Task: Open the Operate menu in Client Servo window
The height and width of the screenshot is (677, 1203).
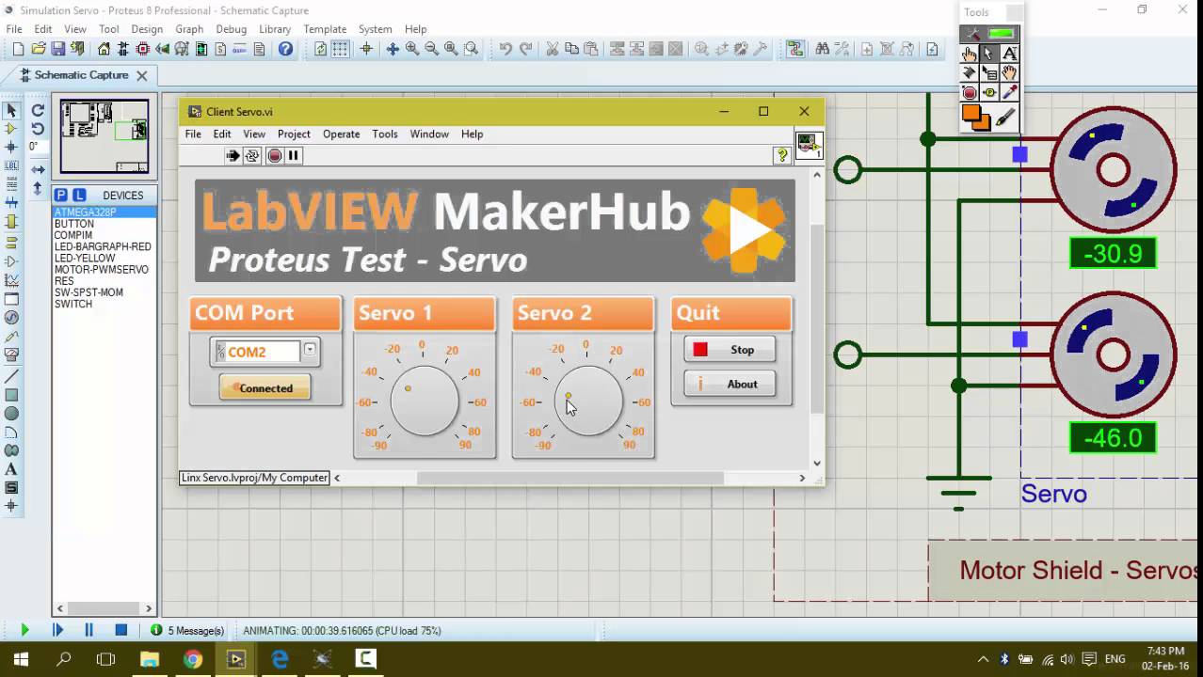Action: pyautogui.click(x=341, y=134)
